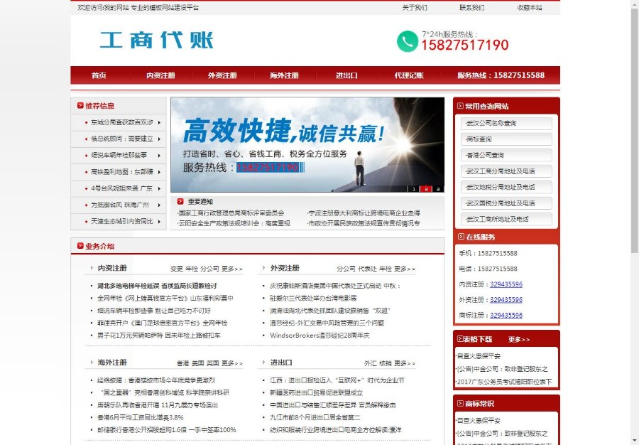
Task: Click the 商标常识 panel header icon
Action: (459, 402)
